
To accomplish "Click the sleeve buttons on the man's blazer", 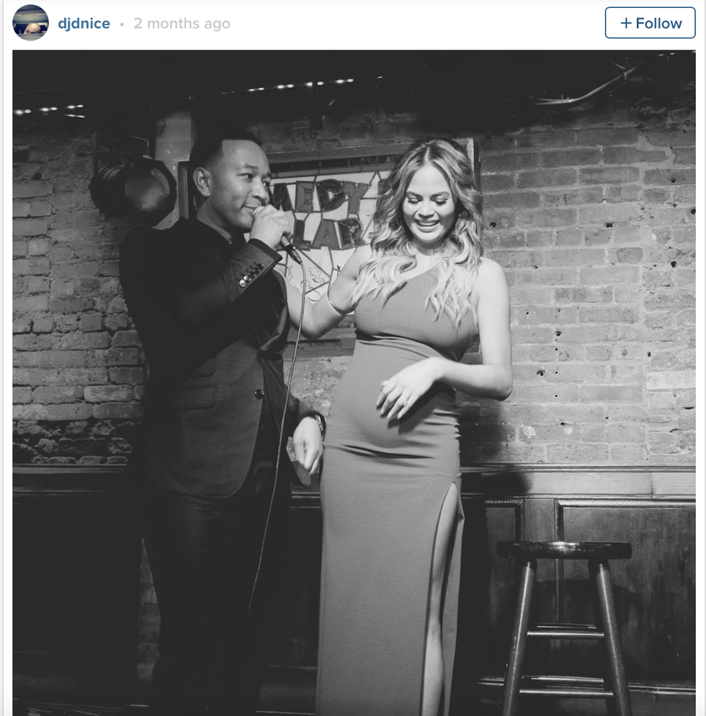I will [x=251, y=274].
